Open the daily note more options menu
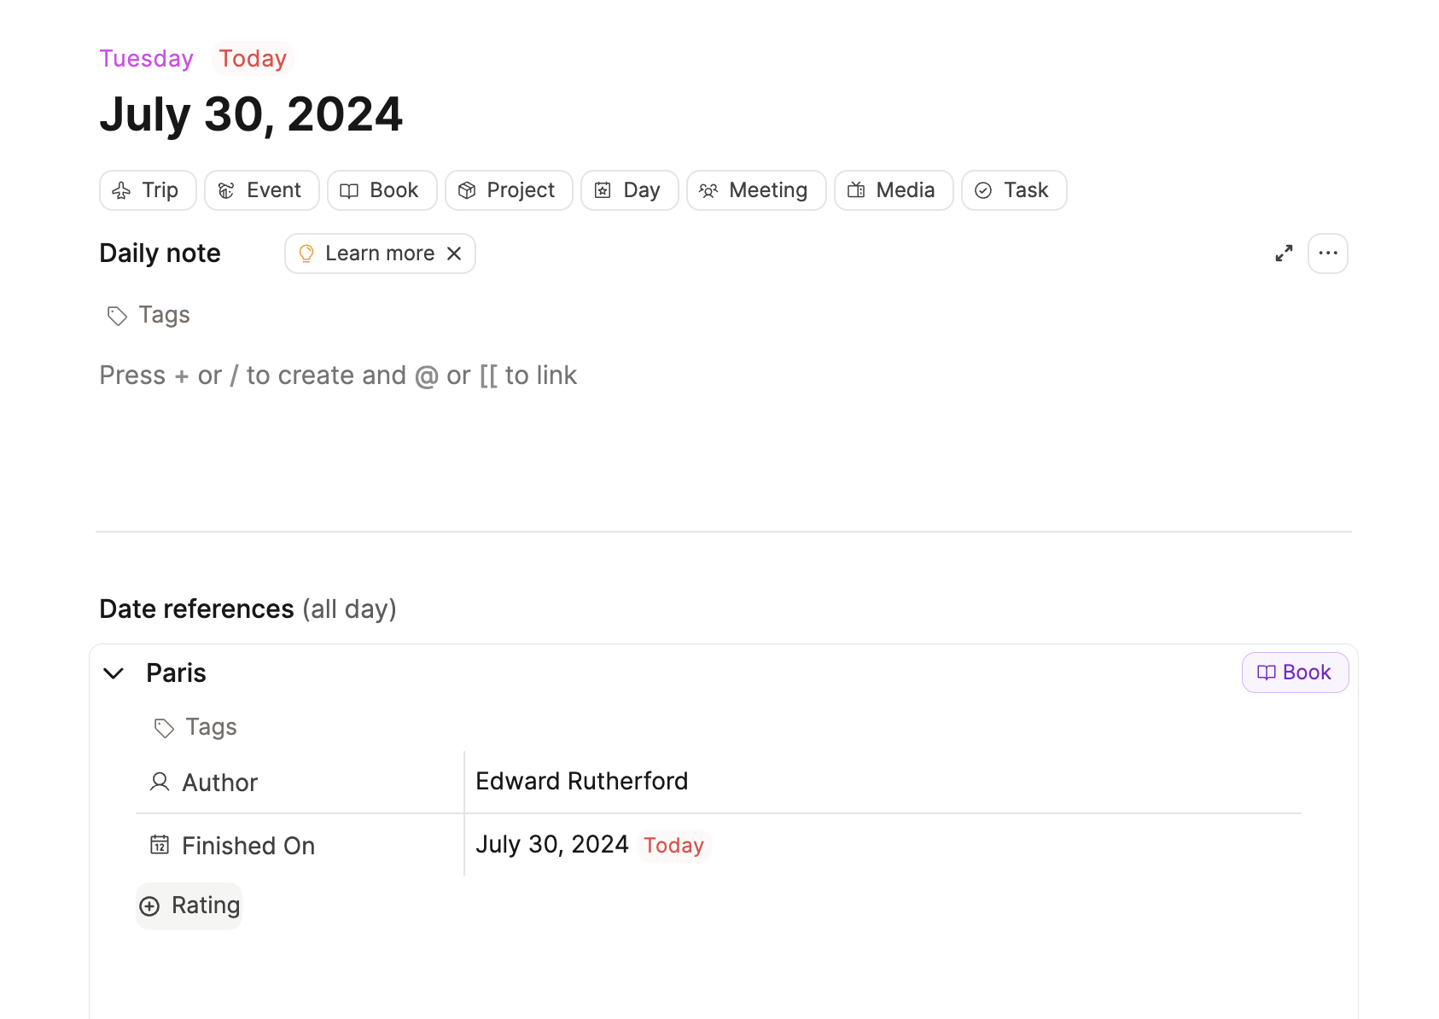Screen dimensions: 1439x1019 [1327, 253]
